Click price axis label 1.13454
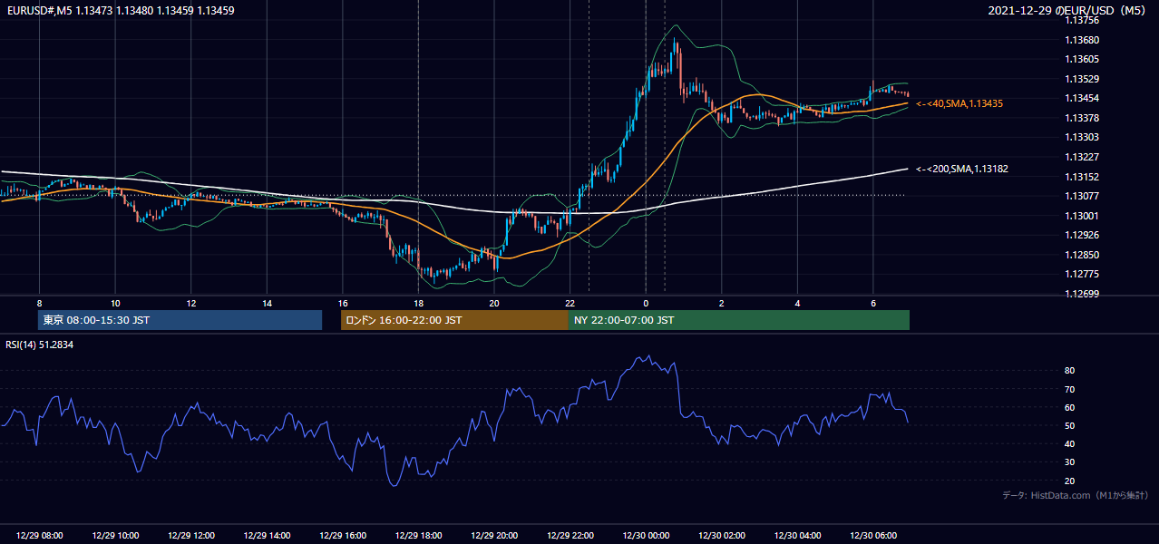Viewport: 1159px width, 544px height. [1081, 98]
